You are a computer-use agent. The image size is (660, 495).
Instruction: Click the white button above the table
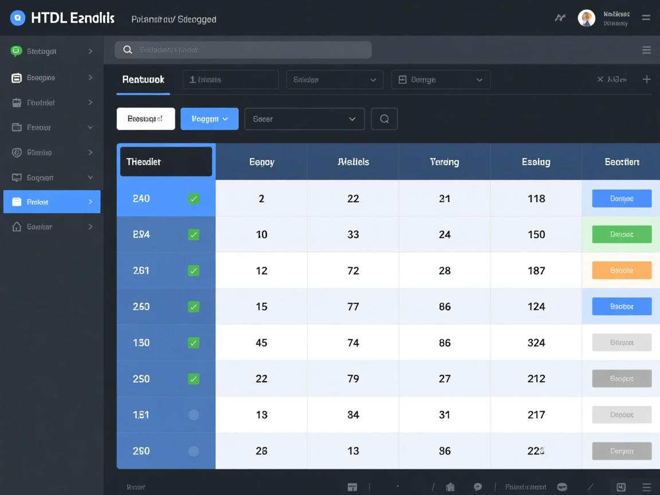[x=146, y=119]
